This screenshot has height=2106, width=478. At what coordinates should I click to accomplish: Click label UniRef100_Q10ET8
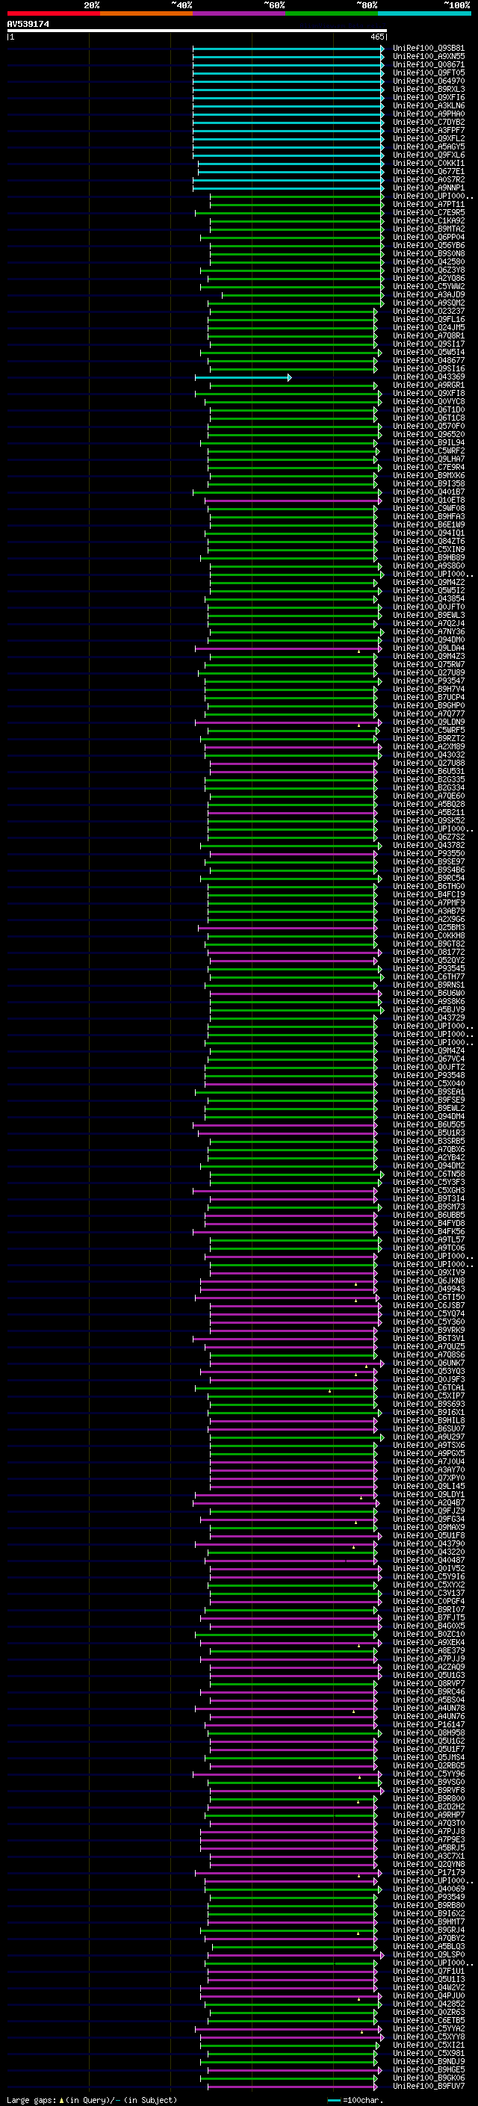click(x=429, y=501)
